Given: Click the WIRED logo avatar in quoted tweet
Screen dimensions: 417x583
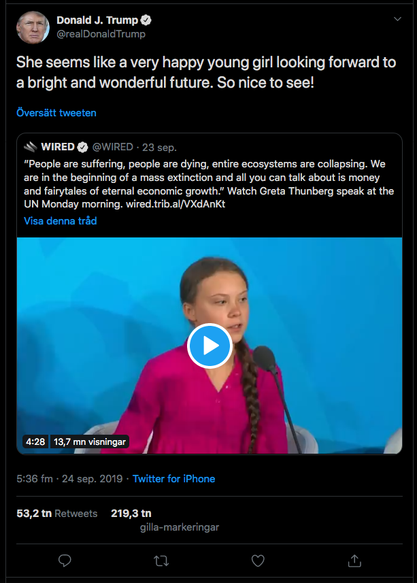Looking at the screenshot, I should [31, 147].
